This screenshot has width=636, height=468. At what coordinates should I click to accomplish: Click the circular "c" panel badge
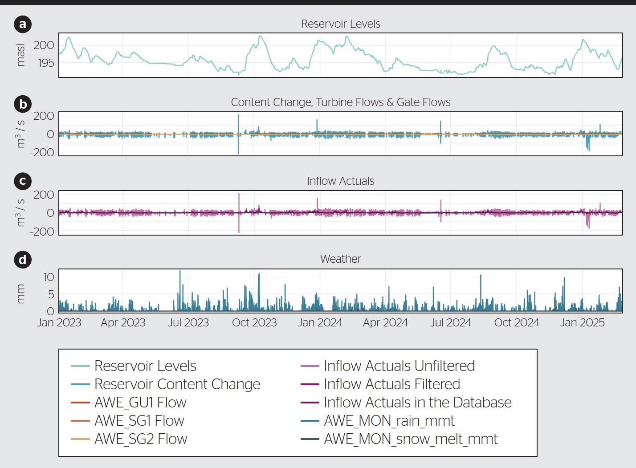pos(23,181)
